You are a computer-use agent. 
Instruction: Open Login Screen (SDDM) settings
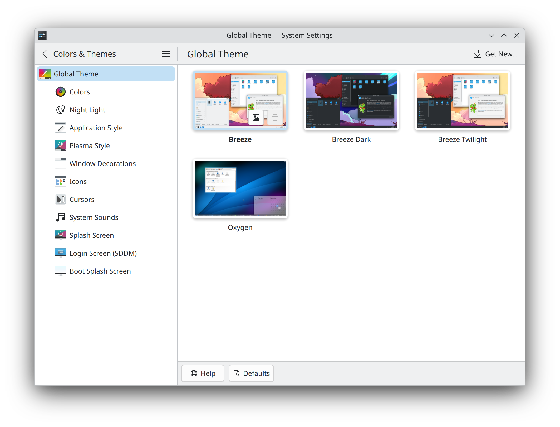point(106,253)
